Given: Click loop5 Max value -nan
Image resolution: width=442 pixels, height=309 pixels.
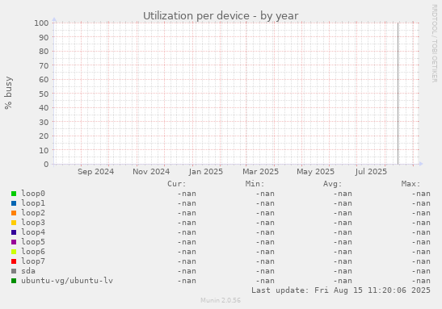Looking at the screenshot, I should tap(421, 242).
